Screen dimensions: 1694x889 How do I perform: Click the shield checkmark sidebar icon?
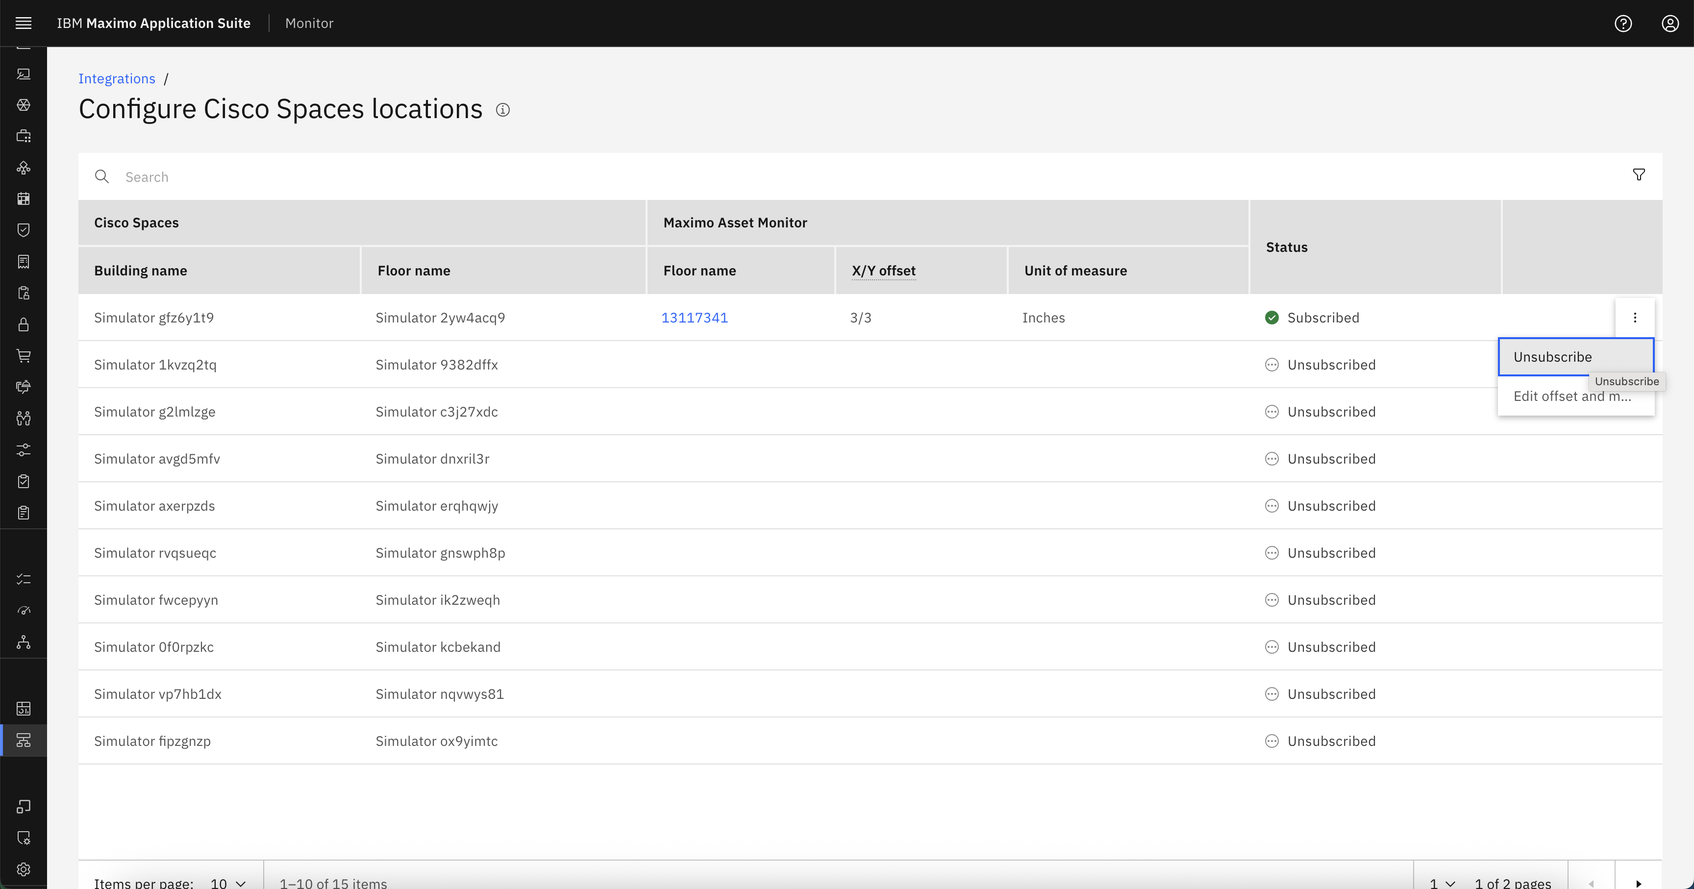(24, 230)
